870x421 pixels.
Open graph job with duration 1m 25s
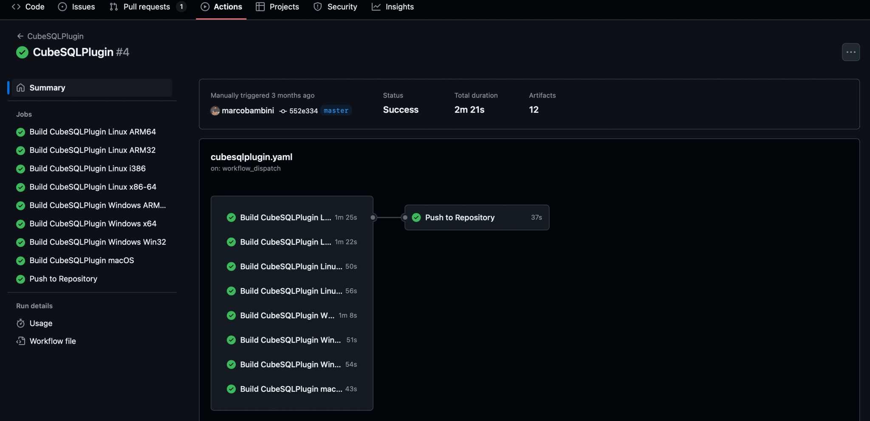pyautogui.click(x=292, y=217)
